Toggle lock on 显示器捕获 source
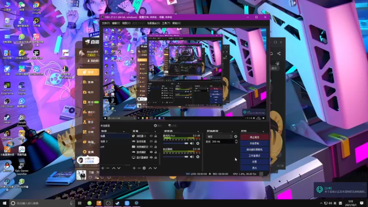Viewport: 368px width, 207px height. 155,157
